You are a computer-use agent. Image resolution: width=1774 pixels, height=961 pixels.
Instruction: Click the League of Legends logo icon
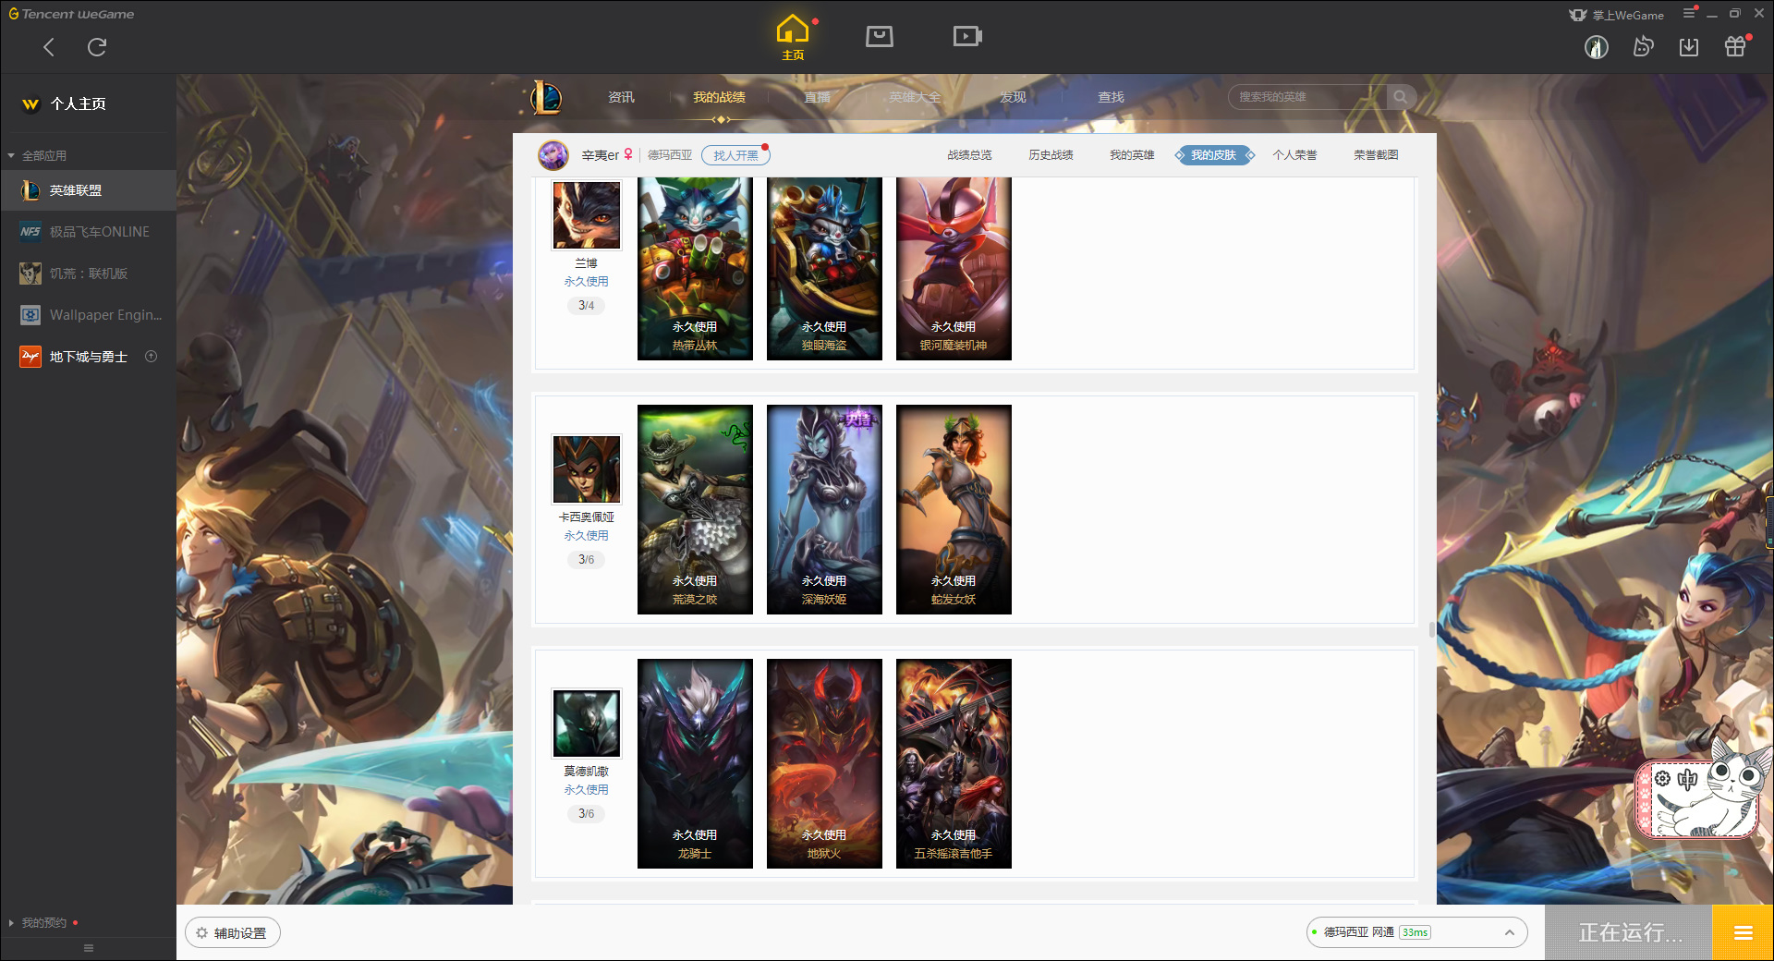[546, 97]
